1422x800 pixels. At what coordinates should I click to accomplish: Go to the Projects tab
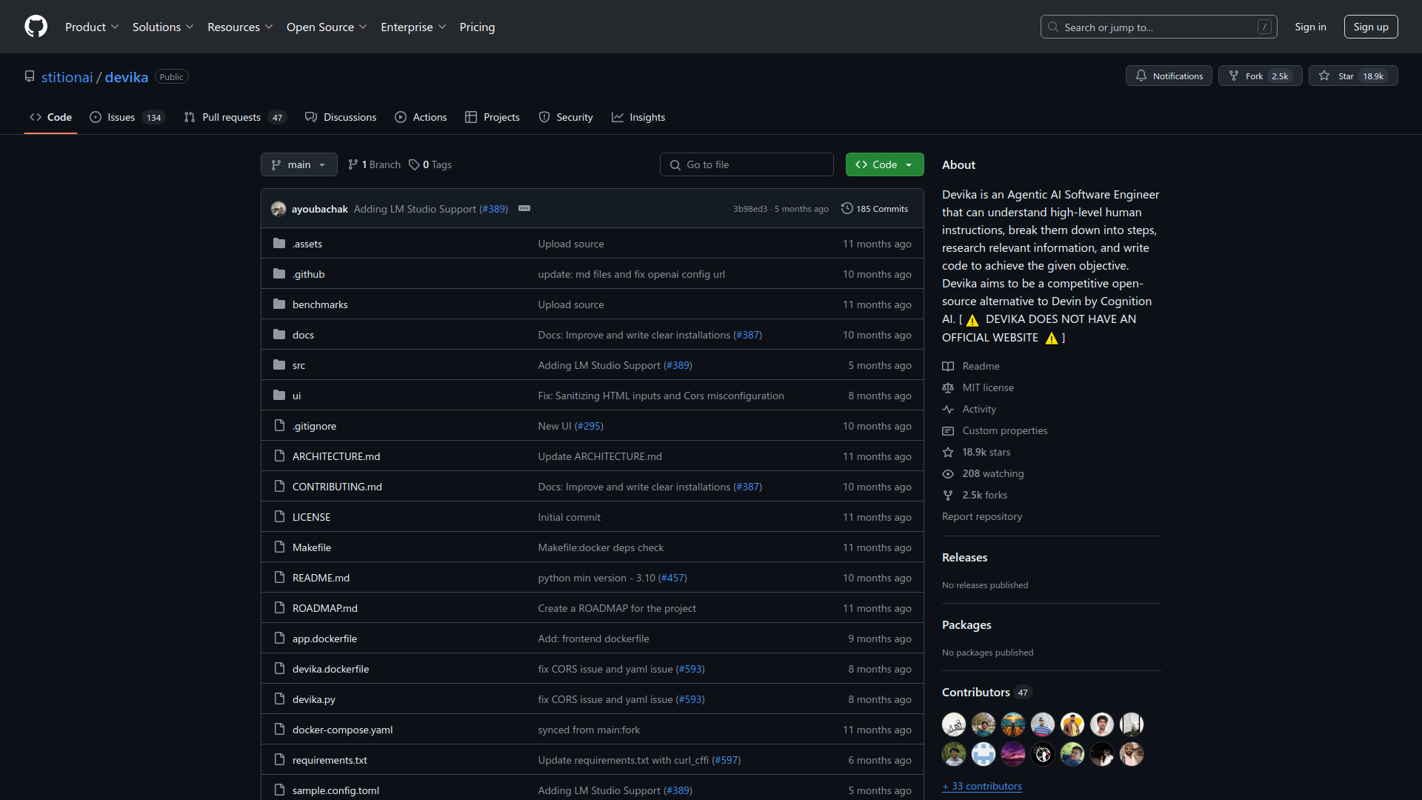pos(493,117)
